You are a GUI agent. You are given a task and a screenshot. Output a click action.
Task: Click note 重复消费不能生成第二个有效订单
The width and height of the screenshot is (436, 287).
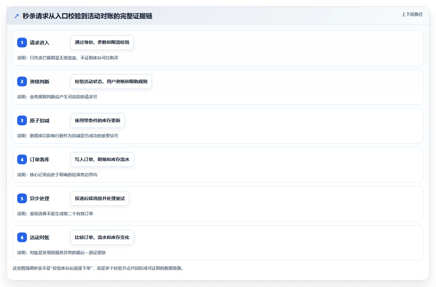pyautogui.click(x=62, y=214)
